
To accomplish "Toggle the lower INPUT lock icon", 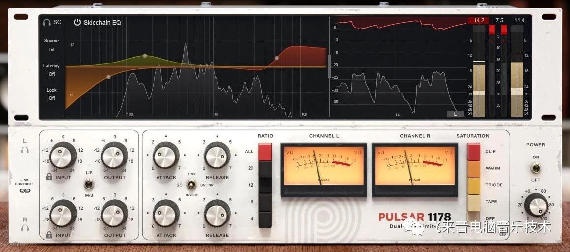I will tap(49, 235).
